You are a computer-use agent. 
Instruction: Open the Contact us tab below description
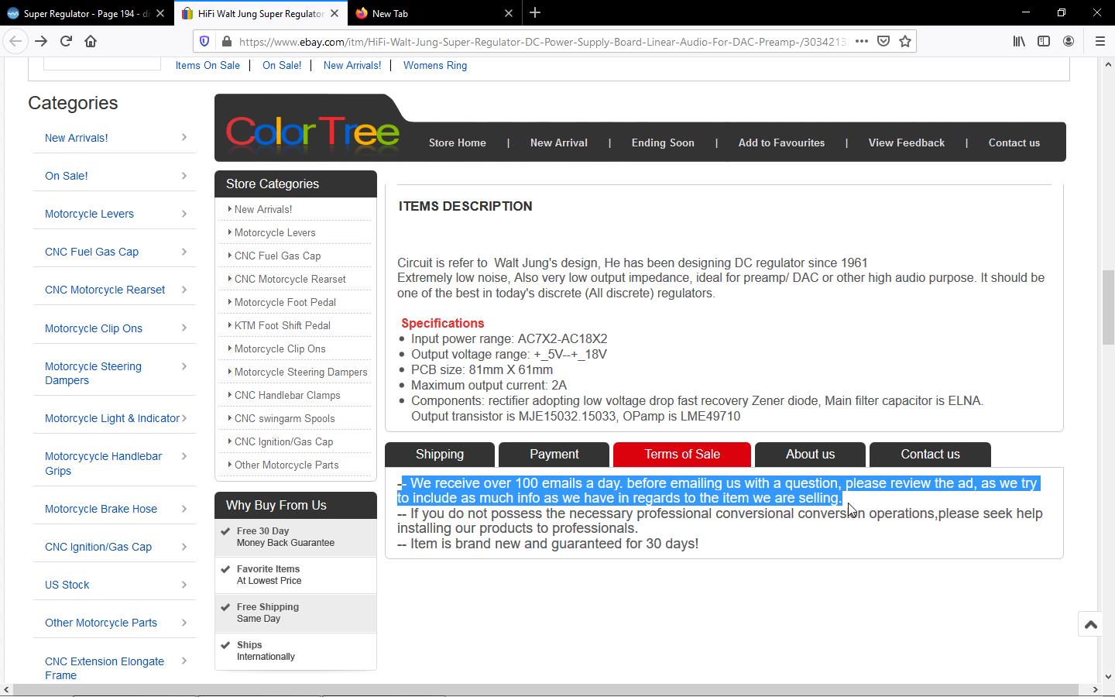coord(930,455)
